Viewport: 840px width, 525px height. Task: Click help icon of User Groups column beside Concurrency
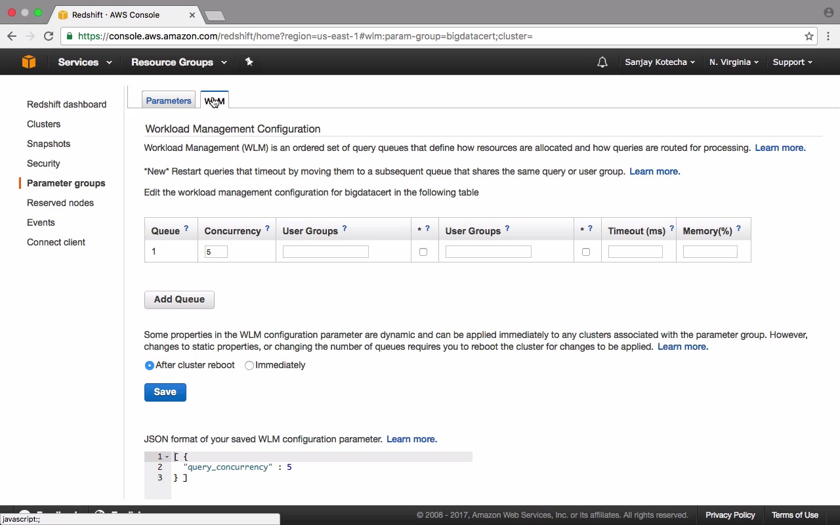coord(345,228)
